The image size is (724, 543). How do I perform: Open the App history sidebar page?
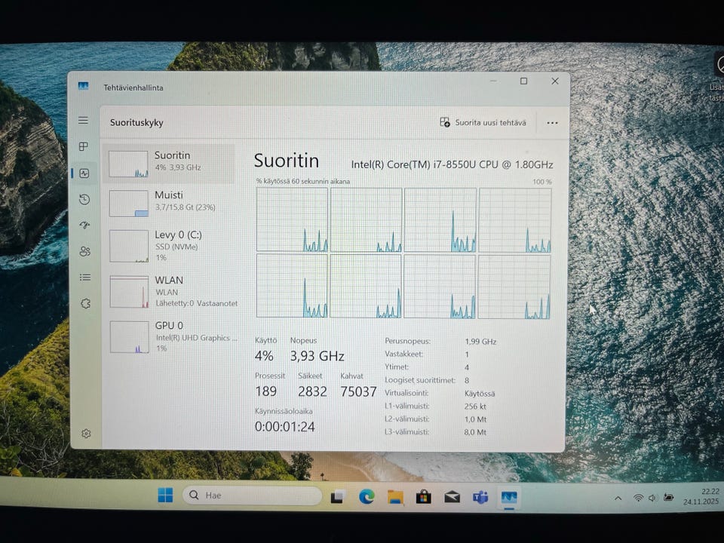coord(84,199)
